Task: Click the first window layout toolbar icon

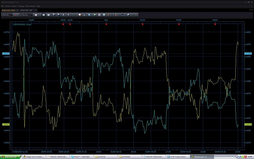Action: [43, 15]
